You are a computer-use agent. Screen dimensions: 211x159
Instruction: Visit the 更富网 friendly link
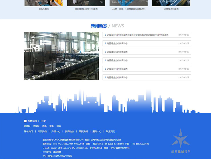point(36,126)
